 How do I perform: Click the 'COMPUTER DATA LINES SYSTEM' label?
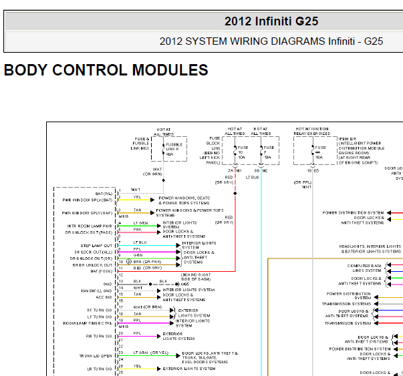[364, 268]
